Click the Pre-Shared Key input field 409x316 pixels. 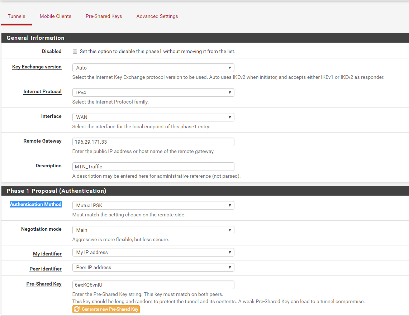point(153,285)
